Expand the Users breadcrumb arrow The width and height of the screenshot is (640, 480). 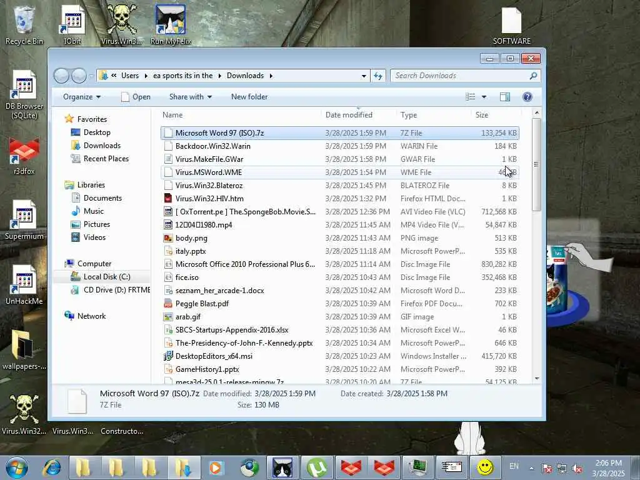tap(146, 76)
